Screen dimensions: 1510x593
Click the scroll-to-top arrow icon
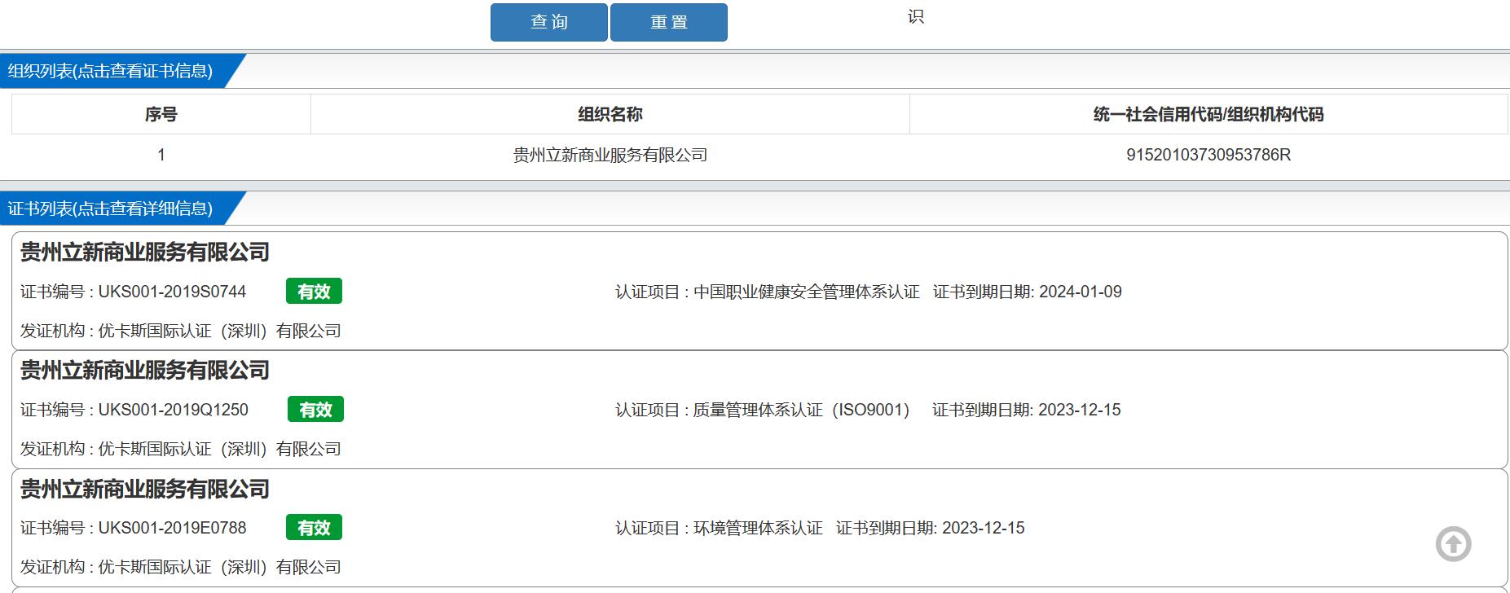[x=1453, y=544]
